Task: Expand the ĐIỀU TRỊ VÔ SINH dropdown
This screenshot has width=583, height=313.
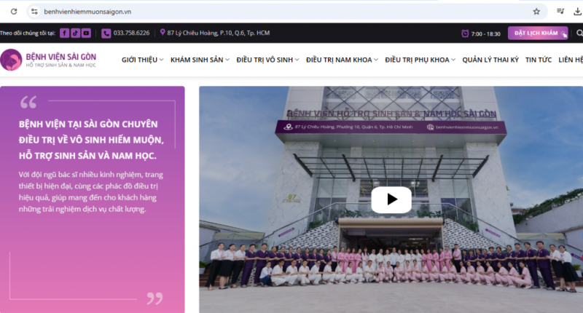Action: tap(267, 60)
